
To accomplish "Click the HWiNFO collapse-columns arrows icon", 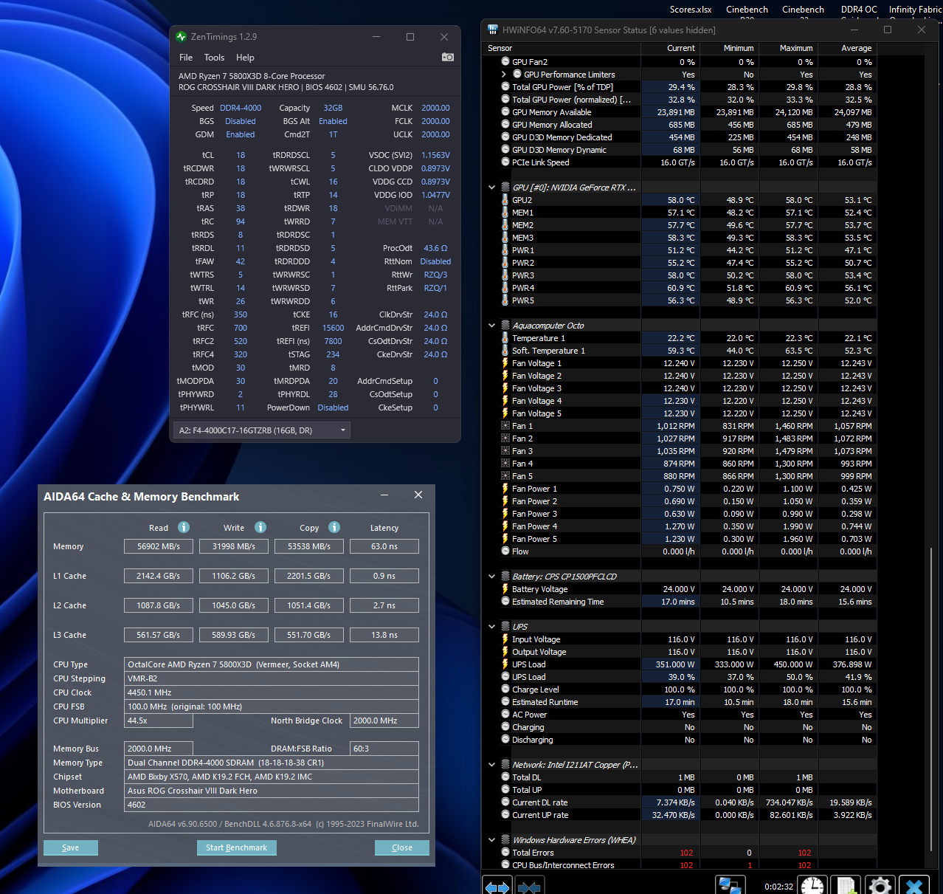I will (529, 886).
